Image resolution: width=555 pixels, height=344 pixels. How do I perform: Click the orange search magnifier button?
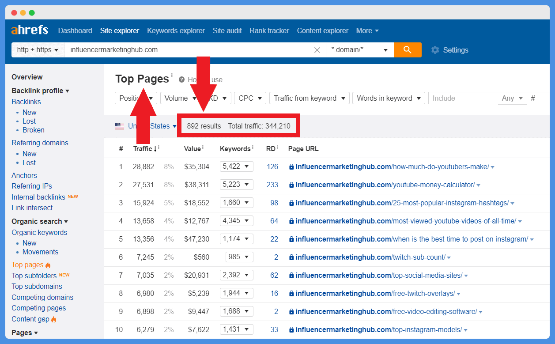[x=408, y=50]
